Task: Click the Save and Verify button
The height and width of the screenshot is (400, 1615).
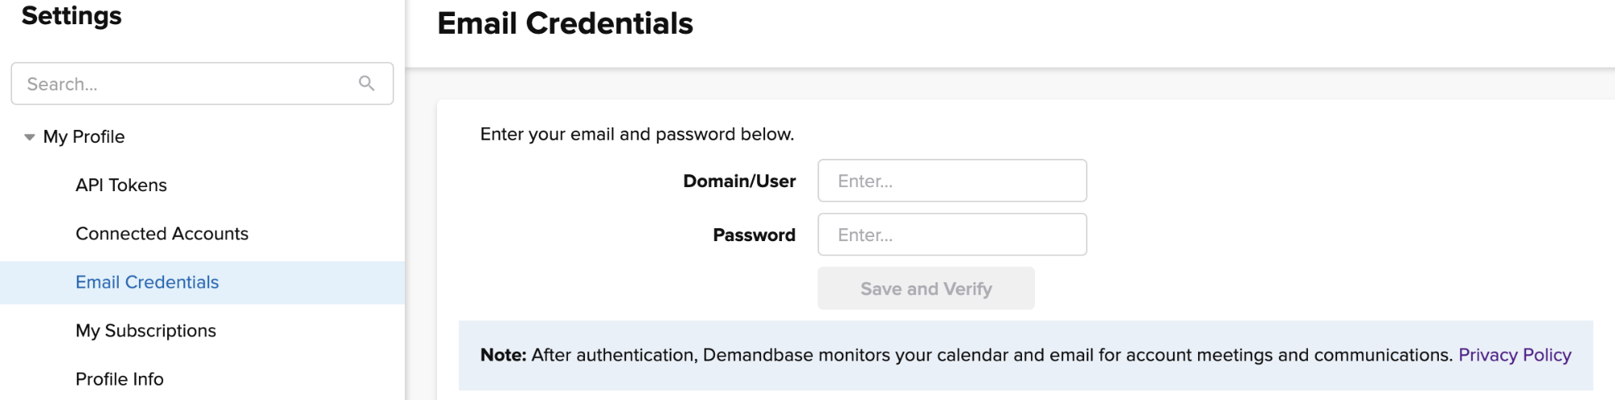Action: pos(926,289)
